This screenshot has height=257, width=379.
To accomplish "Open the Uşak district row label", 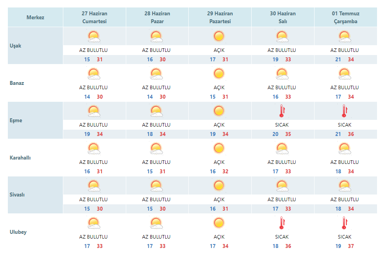I will [x=15, y=46].
